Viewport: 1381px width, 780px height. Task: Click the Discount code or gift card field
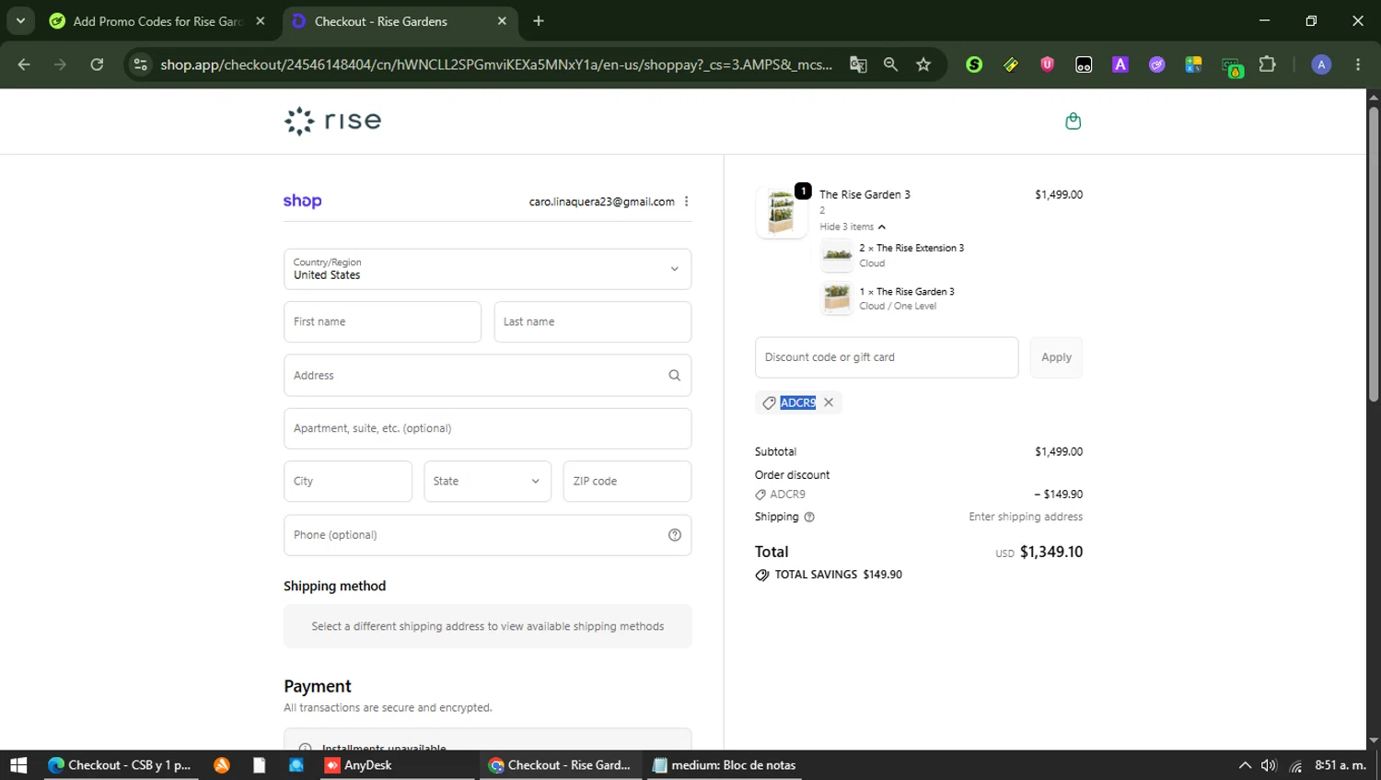[887, 357]
